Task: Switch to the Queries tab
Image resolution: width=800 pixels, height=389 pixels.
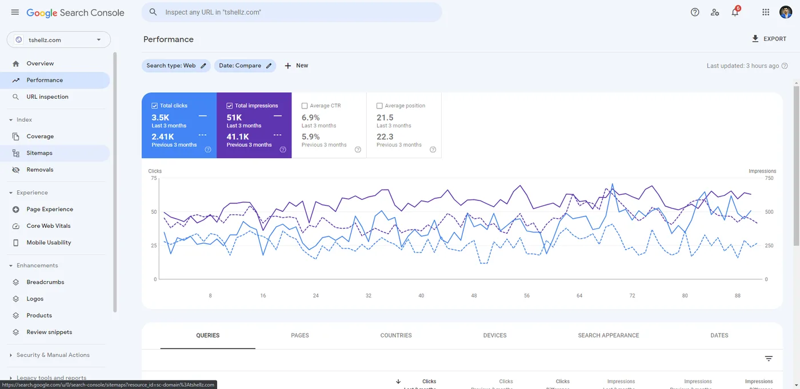Action: click(208, 335)
